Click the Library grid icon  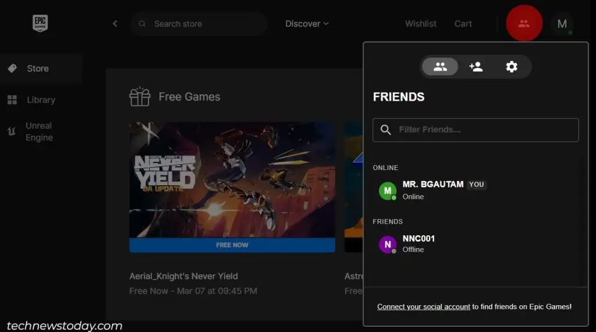point(12,100)
